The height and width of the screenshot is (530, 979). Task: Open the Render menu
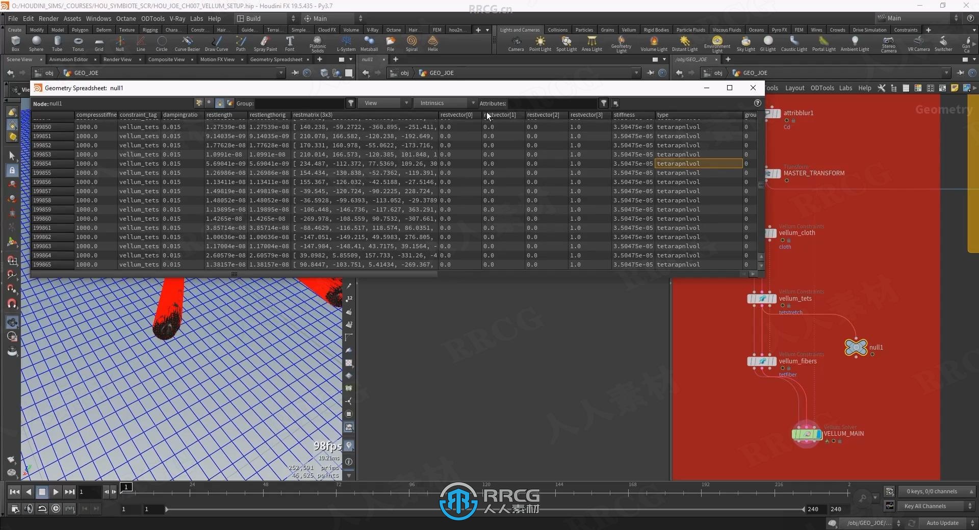tap(48, 18)
